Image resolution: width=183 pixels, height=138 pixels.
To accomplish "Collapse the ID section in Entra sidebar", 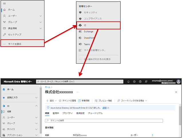I will pyautogui.click(x=36, y=106).
